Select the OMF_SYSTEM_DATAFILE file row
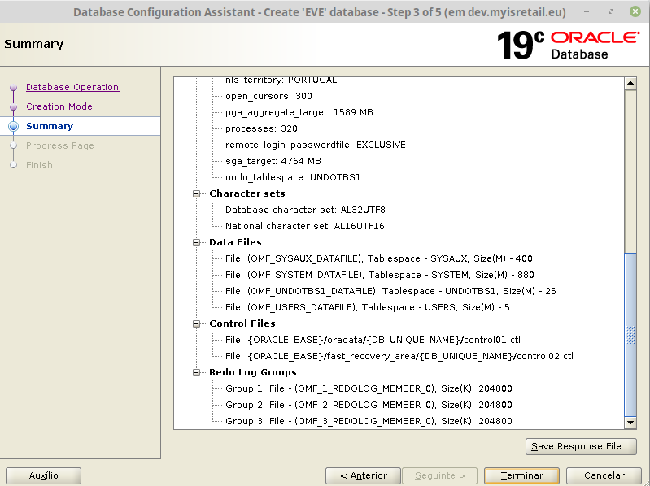This screenshot has width=650, height=486. click(x=380, y=275)
